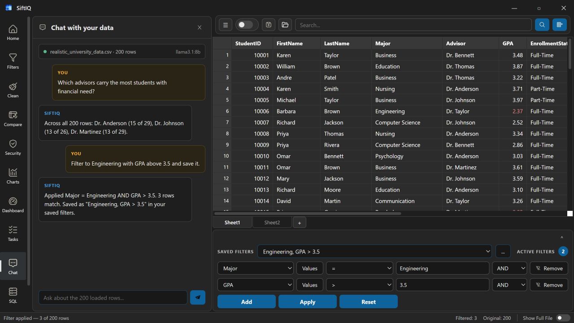Open AND dropdown on Major filter row
This screenshot has height=323, width=574.
pos(509,268)
